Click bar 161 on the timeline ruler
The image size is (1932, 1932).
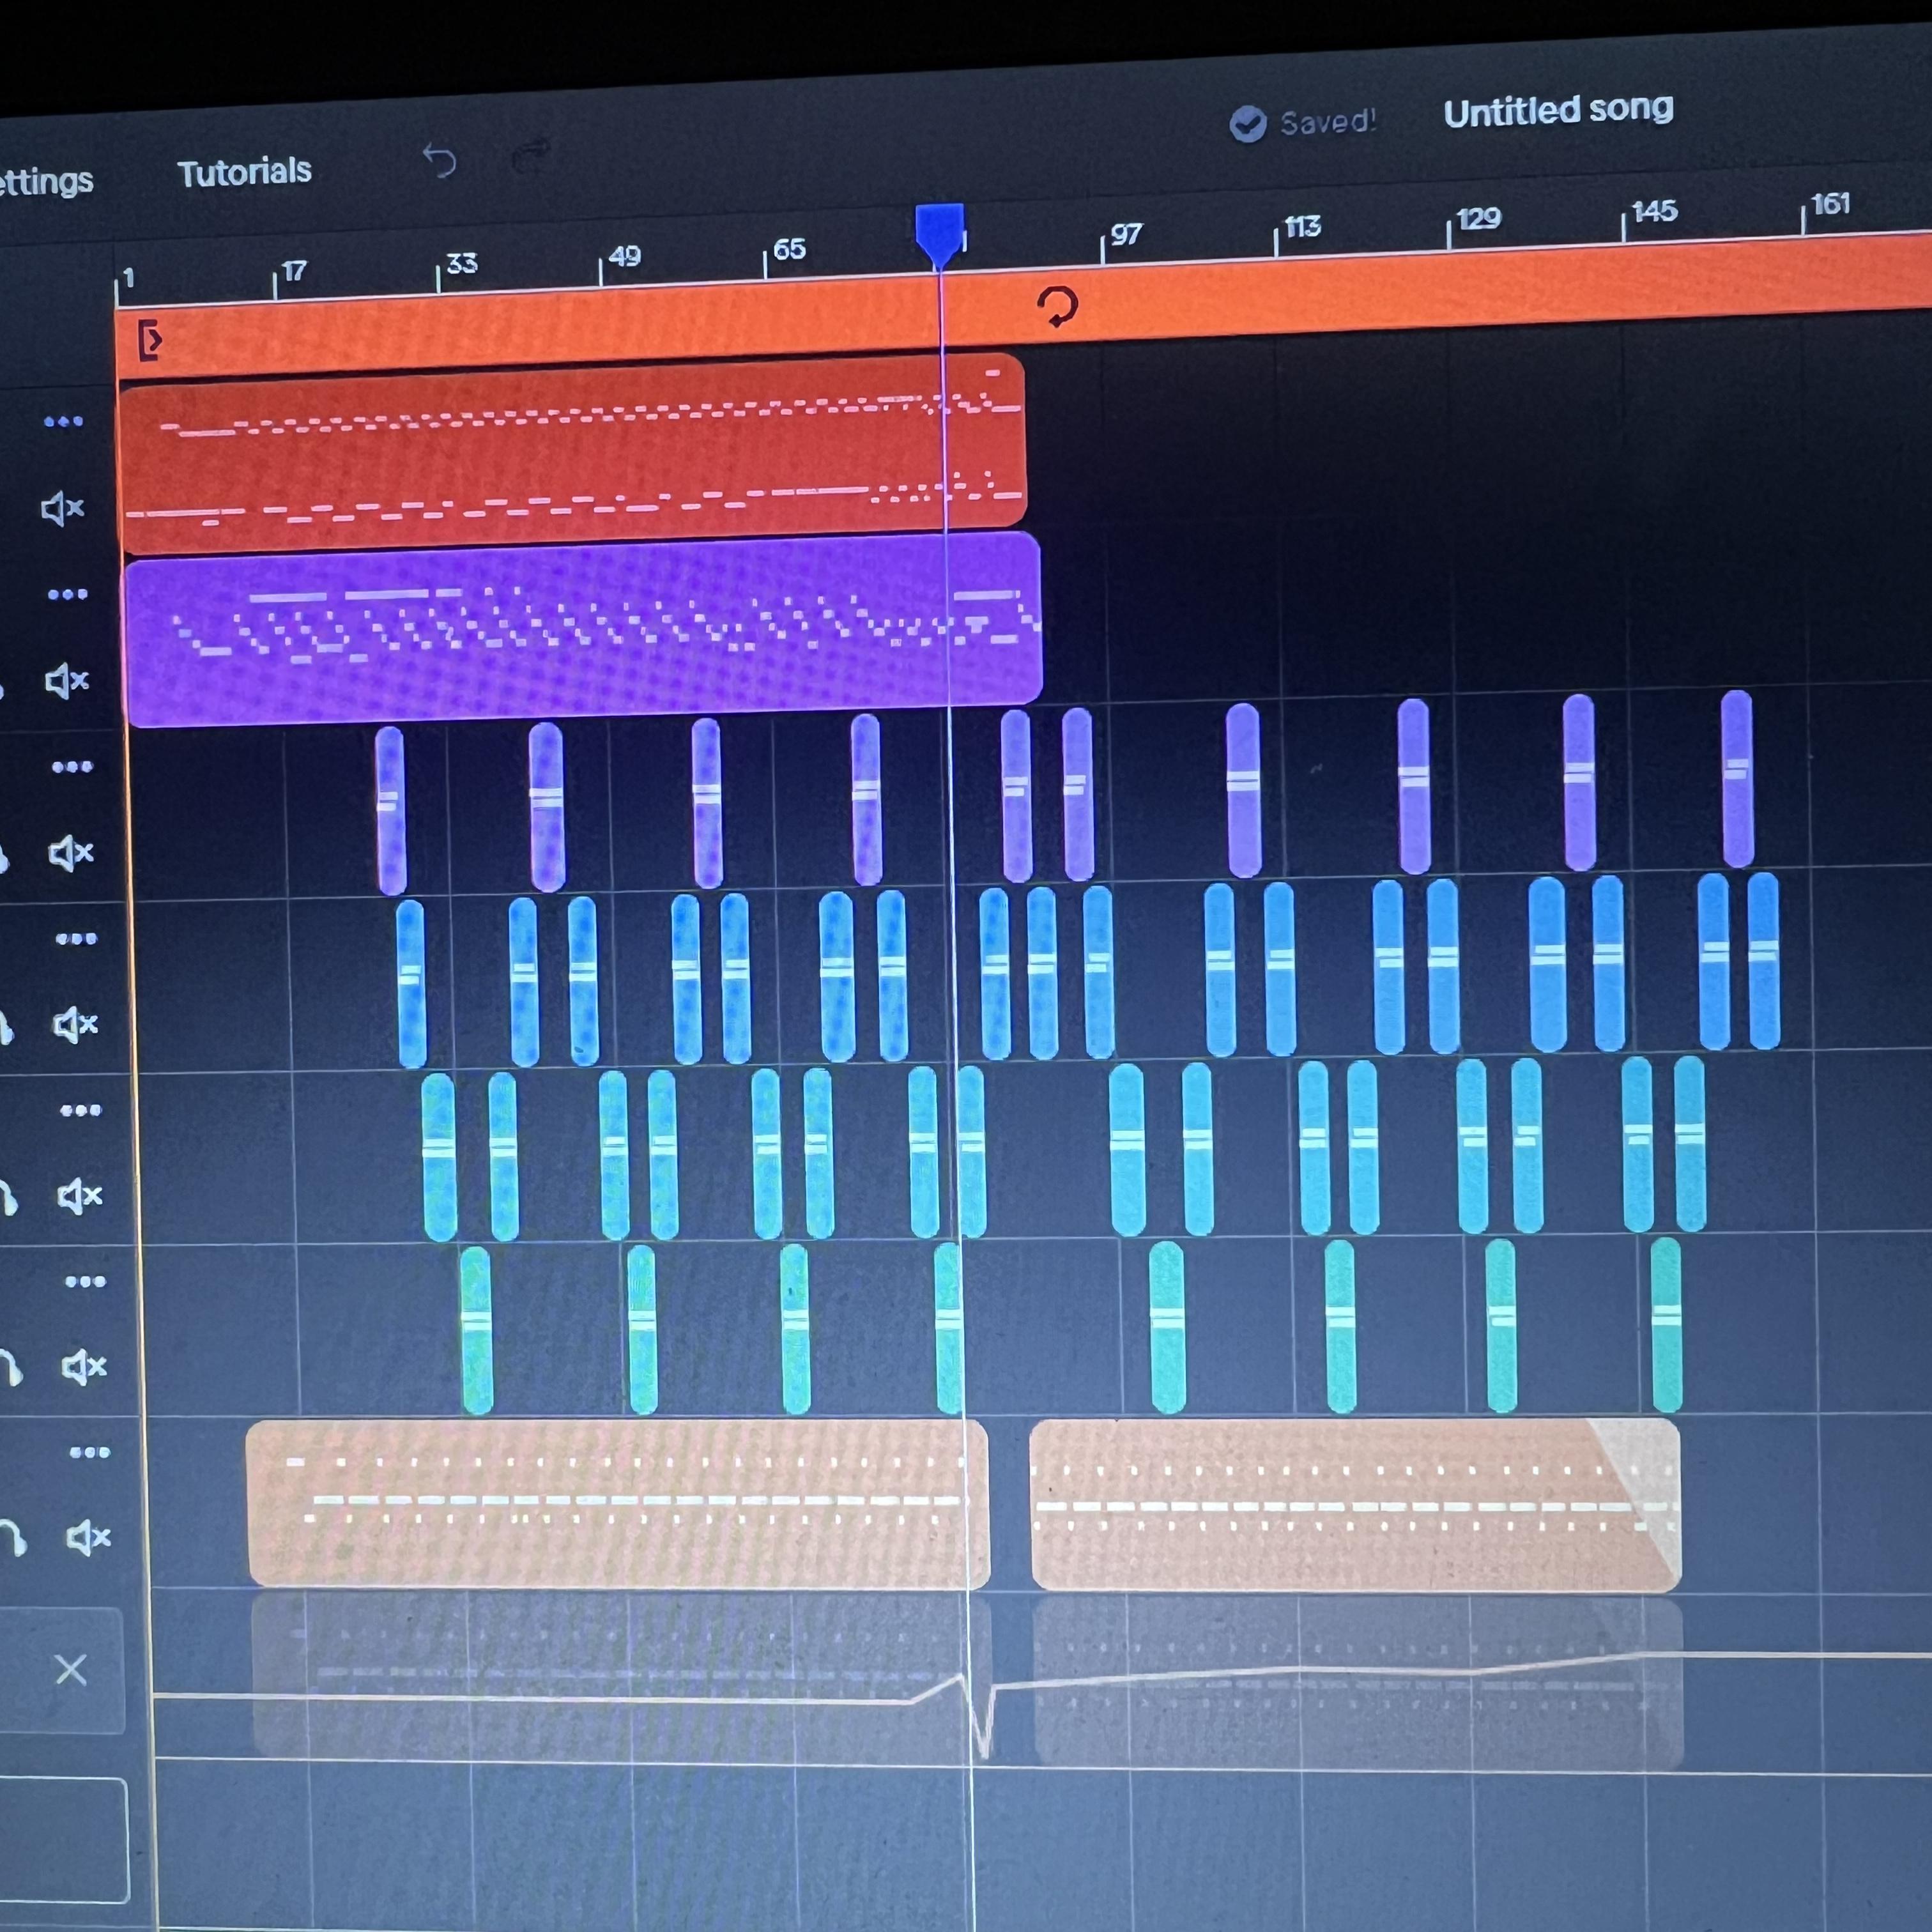[1830, 204]
